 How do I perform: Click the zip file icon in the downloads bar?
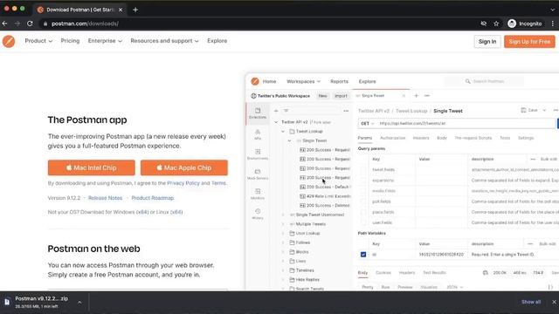pos(7,302)
